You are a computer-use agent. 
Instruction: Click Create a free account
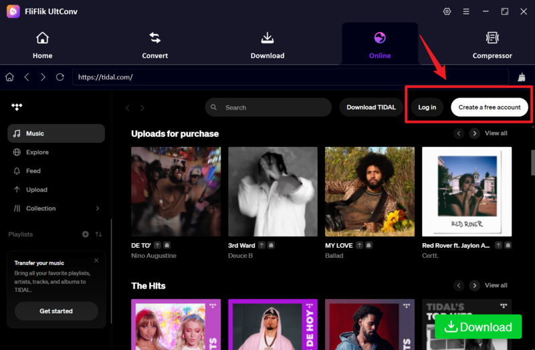coord(490,108)
